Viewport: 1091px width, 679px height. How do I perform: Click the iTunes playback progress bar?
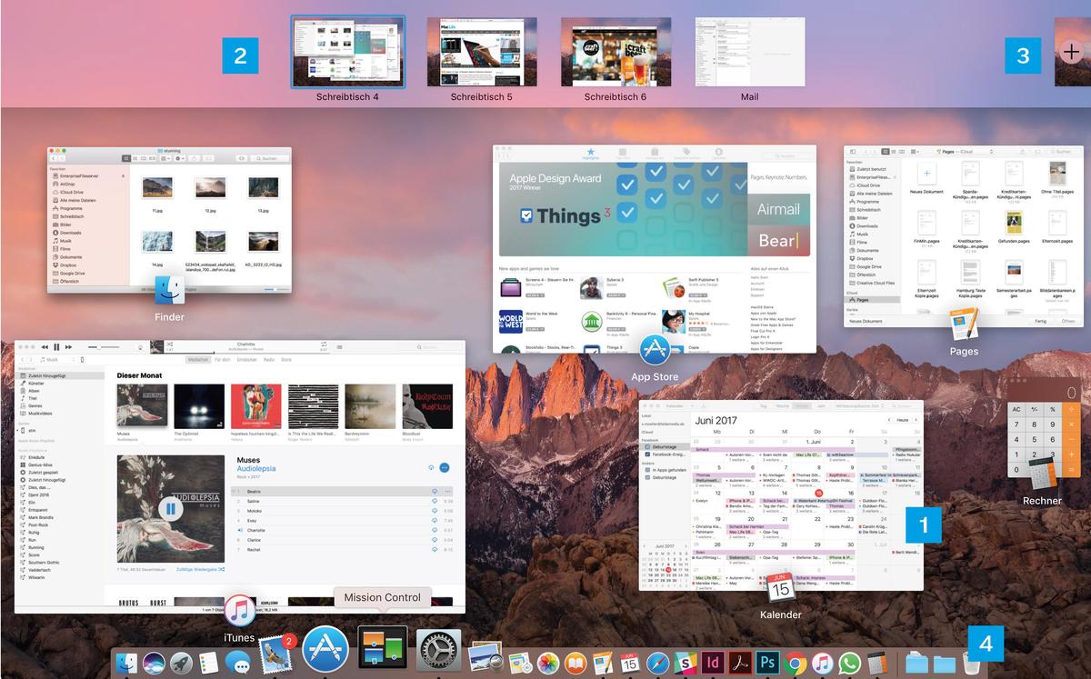tap(245, 351)
